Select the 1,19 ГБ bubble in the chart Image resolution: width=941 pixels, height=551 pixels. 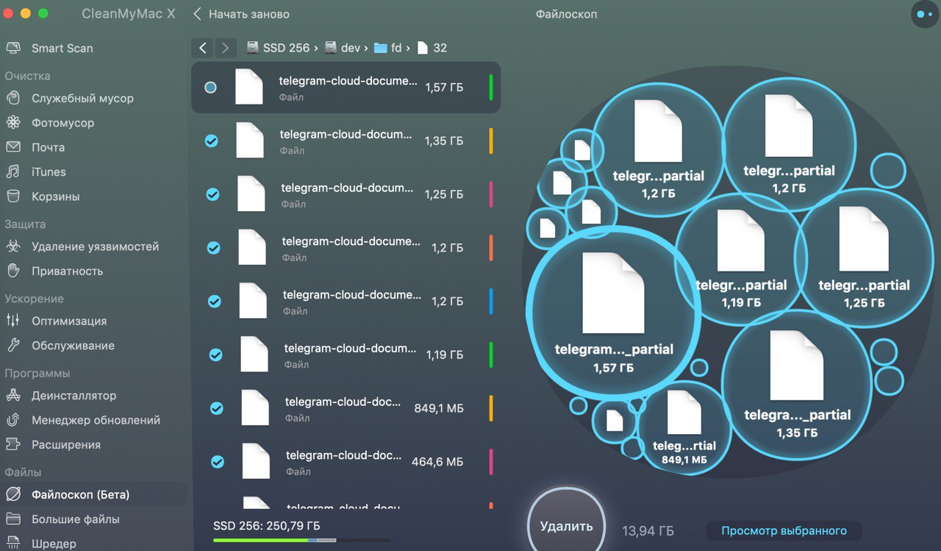[x=740, y=260]
